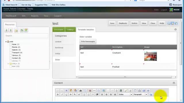Expand all resource tree nodes
The height and width of the screenshot is (103, 184).
click(6, 30)
